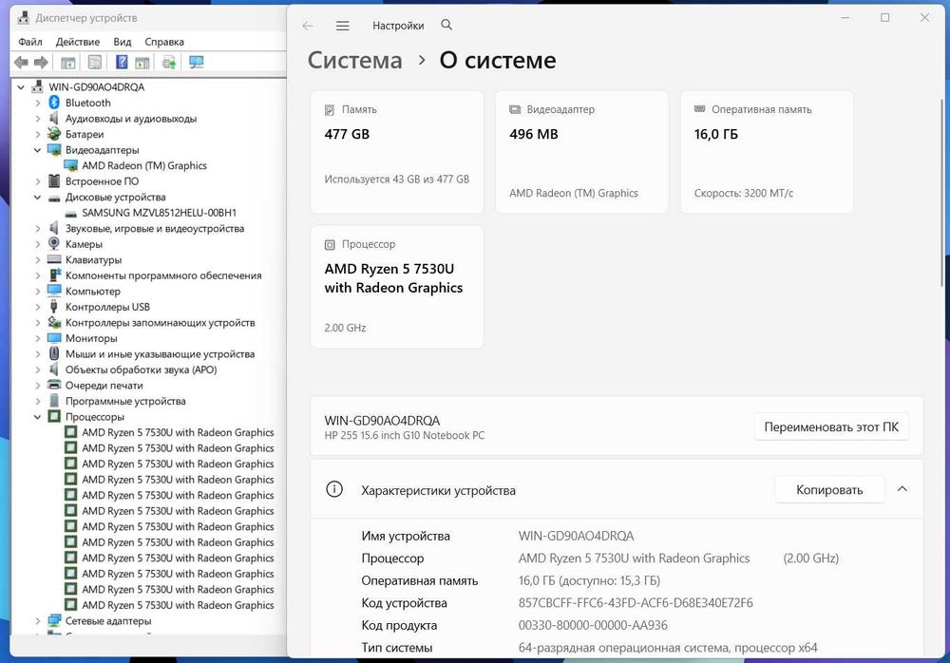Select Встроенное ПО tree item

coord(102,181)
